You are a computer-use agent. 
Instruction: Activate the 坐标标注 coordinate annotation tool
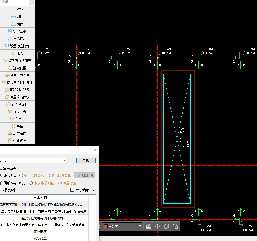tap(17, 39)
